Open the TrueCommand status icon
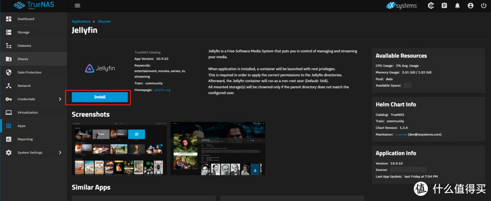The height and width of the screenshot is (201, 491). (431, 5)
